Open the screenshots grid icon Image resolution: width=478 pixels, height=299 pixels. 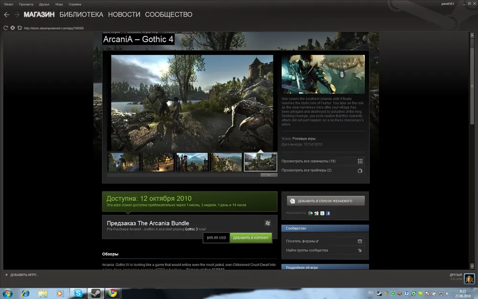360,161
